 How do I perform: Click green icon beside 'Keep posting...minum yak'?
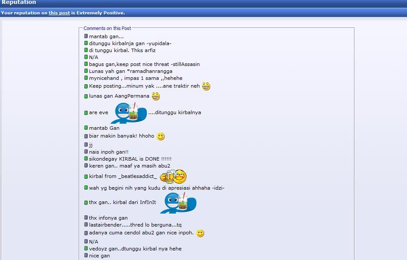tap(86, 86)
